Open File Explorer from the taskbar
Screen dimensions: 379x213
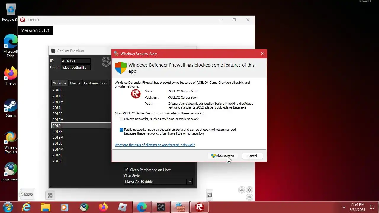[46, 207]
